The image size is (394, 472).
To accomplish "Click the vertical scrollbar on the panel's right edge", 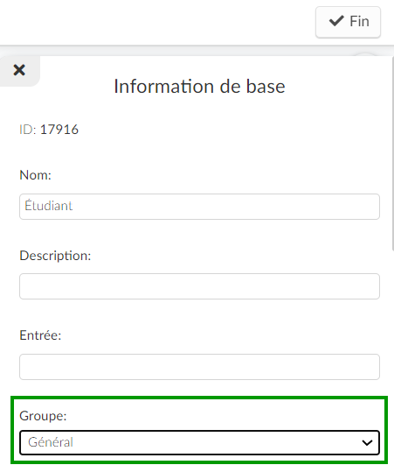I will pos(393,153).
